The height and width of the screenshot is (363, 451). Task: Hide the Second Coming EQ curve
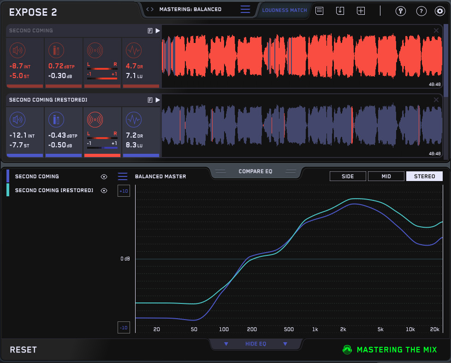tap(104, 176)
